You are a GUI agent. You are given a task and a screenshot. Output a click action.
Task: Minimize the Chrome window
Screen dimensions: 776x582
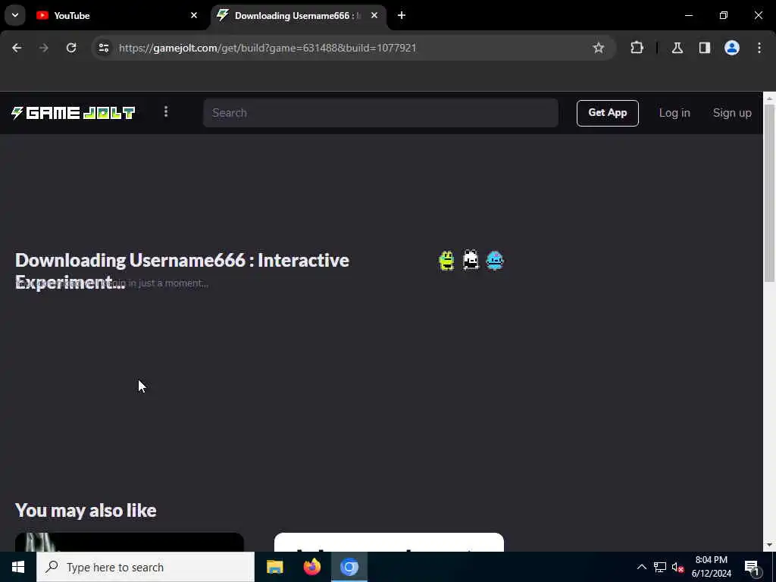click(x=689, y=15)
